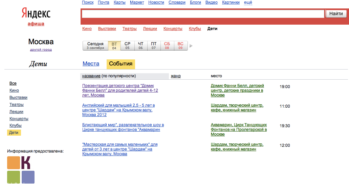Open the Шардам venue link for the 12:00 event
The width and height of the screenshot is (349, 191).
click(x=237, y=147)
